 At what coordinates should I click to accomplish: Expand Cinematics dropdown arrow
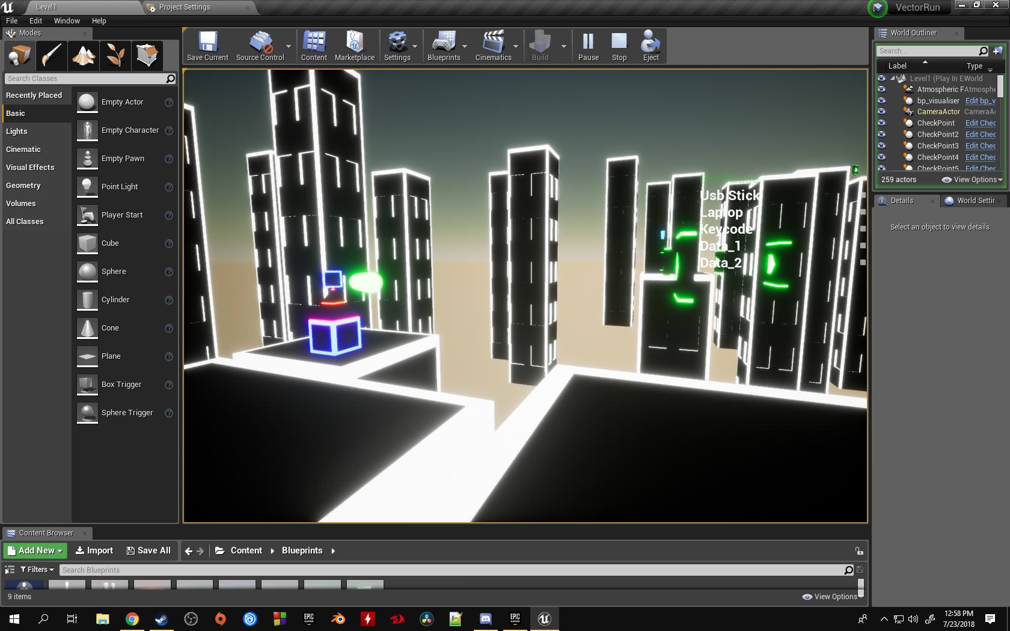(516, 46)
